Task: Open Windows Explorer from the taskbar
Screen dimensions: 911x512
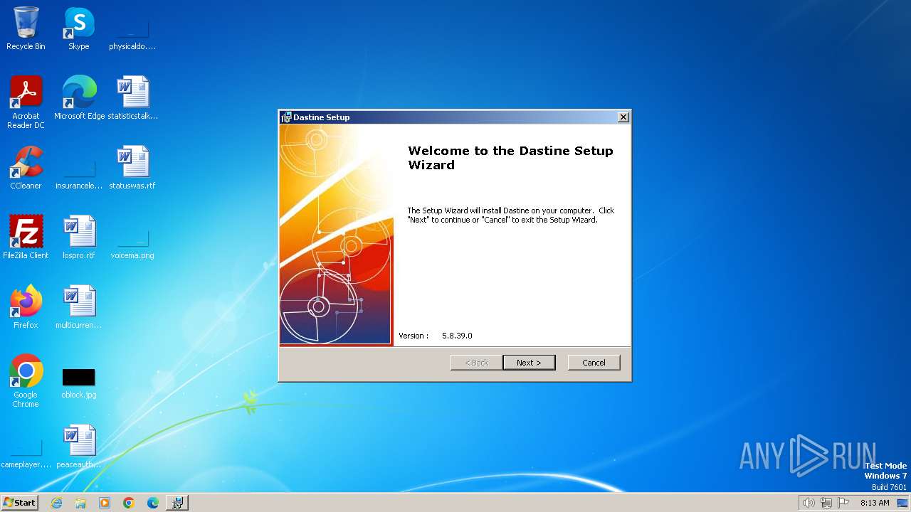Action: pos(80,503)
